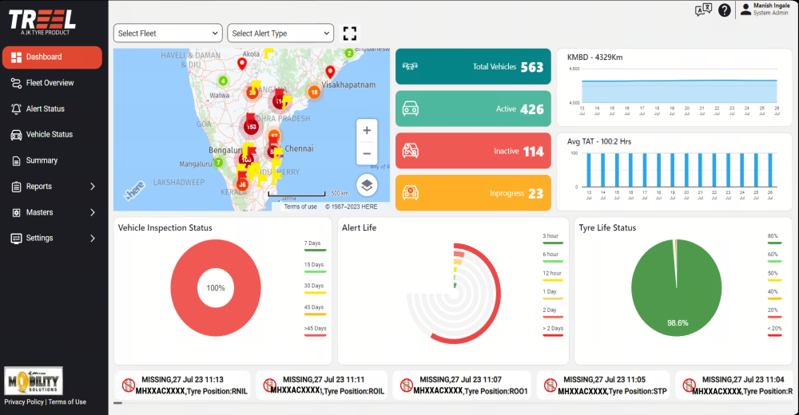The width and height of the screenshot is (799, 415).
Task: Click the horizontal scrollbar below alerts
Action: 118,403
